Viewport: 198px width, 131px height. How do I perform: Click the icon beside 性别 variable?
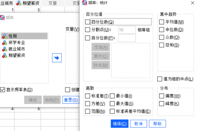click(x=5, y=36)
